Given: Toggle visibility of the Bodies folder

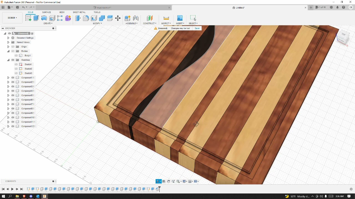Looking at the screenshot, I should (13, 51).
